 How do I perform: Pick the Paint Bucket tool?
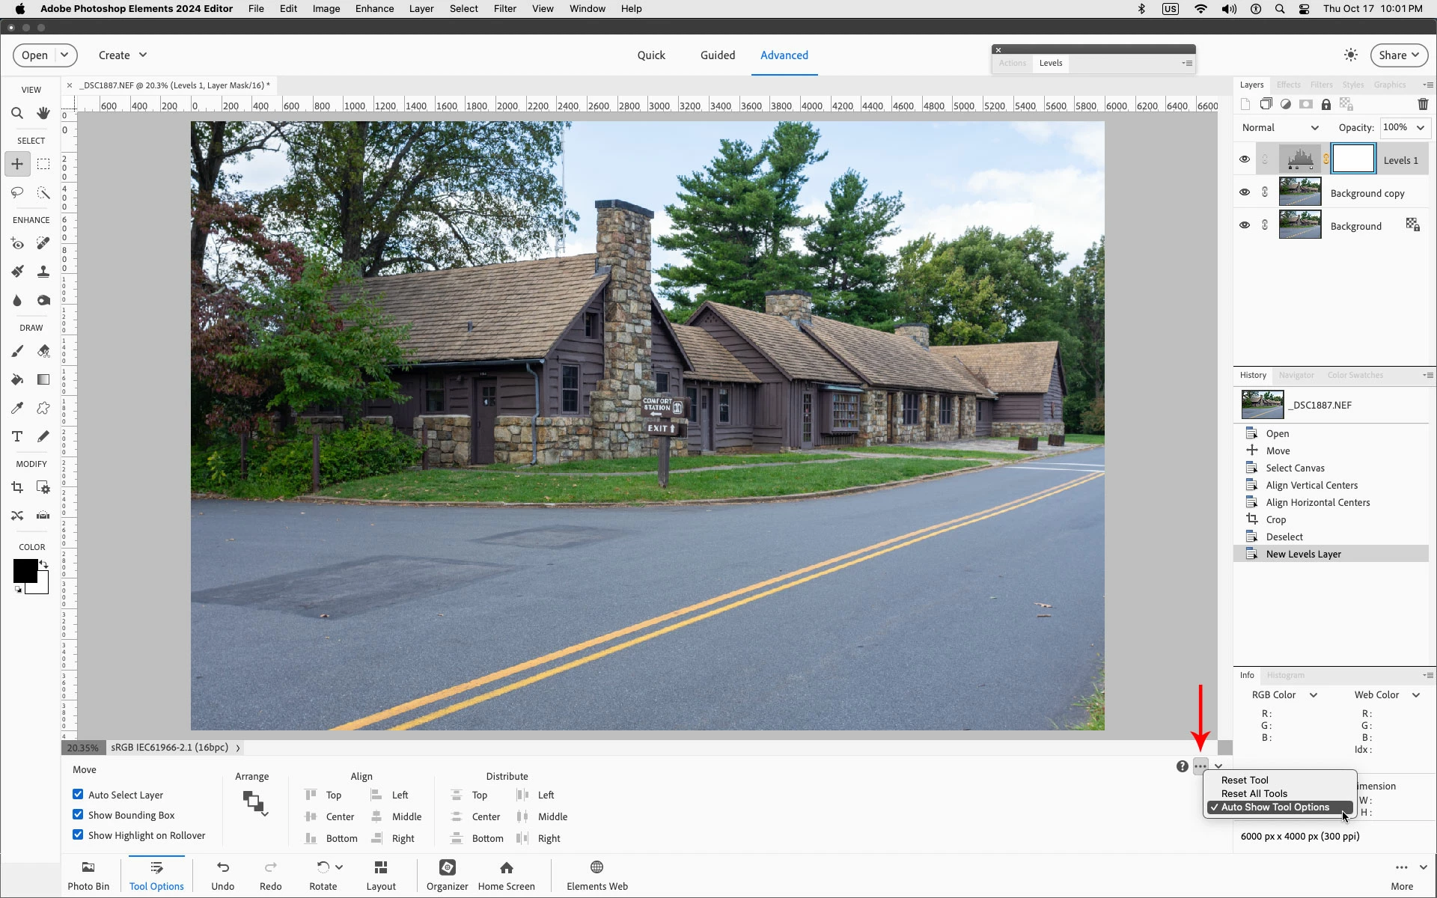pyautogui.click(x=16, y=379)
